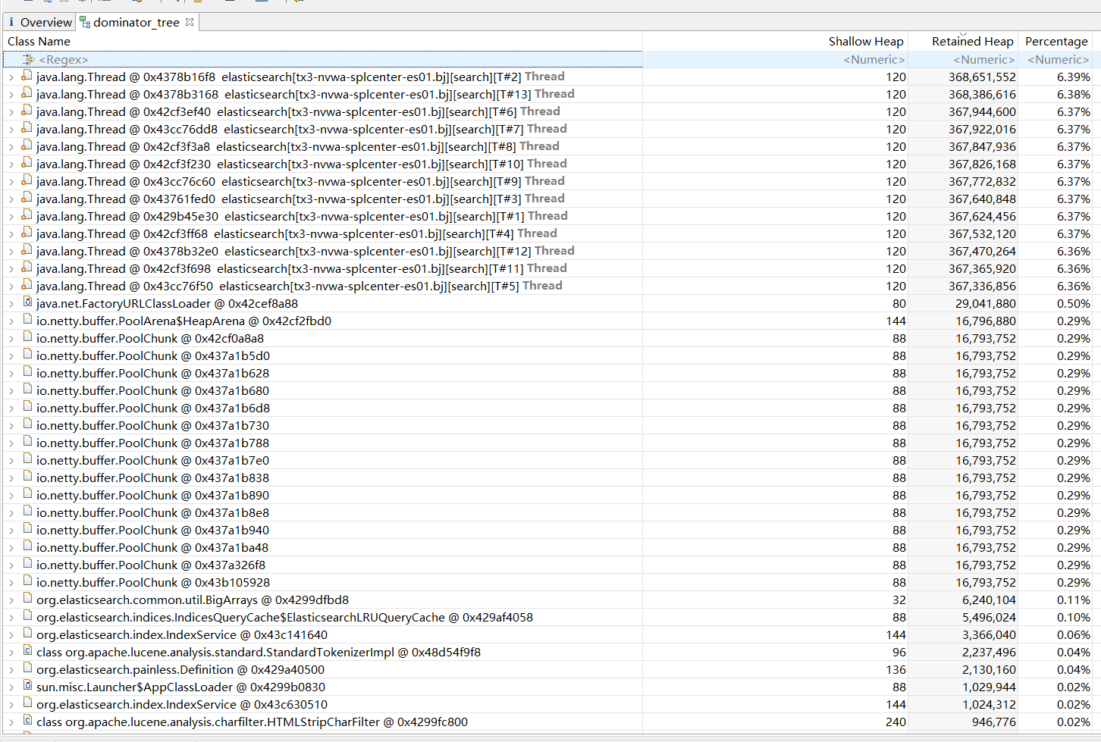Click class loader icon of AppClassLoader row
The height and width of the screenshot is (742, 1101).
[27, 686]
